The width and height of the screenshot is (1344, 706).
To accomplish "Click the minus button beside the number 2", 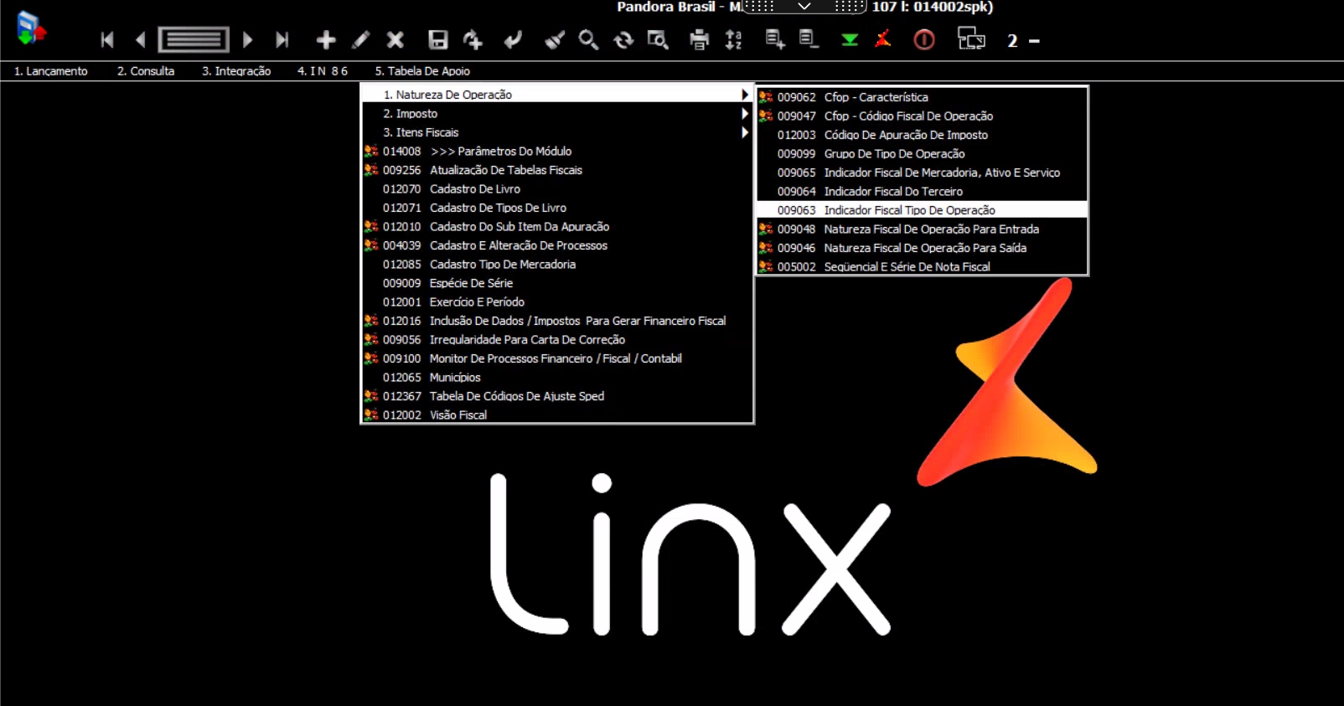I will (1034, 40).
